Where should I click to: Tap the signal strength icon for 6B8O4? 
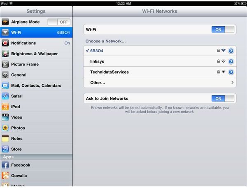224,51
